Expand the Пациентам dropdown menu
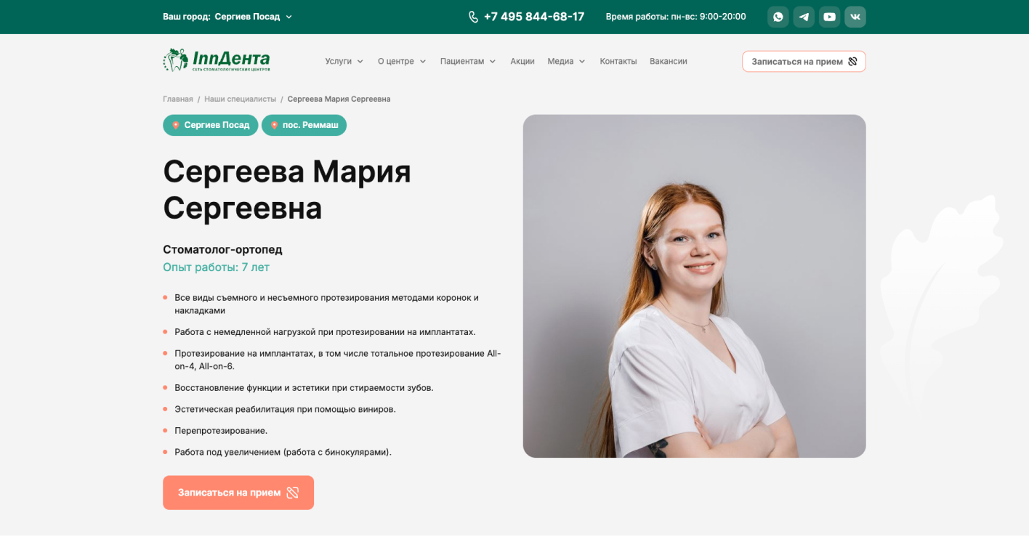The height and width of the screenshot is (558, 1029). (x=468, y=62)
